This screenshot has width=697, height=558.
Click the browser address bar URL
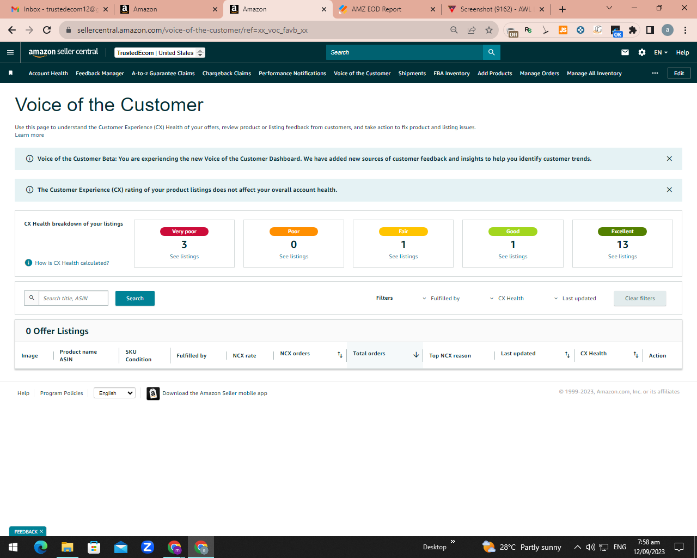[192, 30]
